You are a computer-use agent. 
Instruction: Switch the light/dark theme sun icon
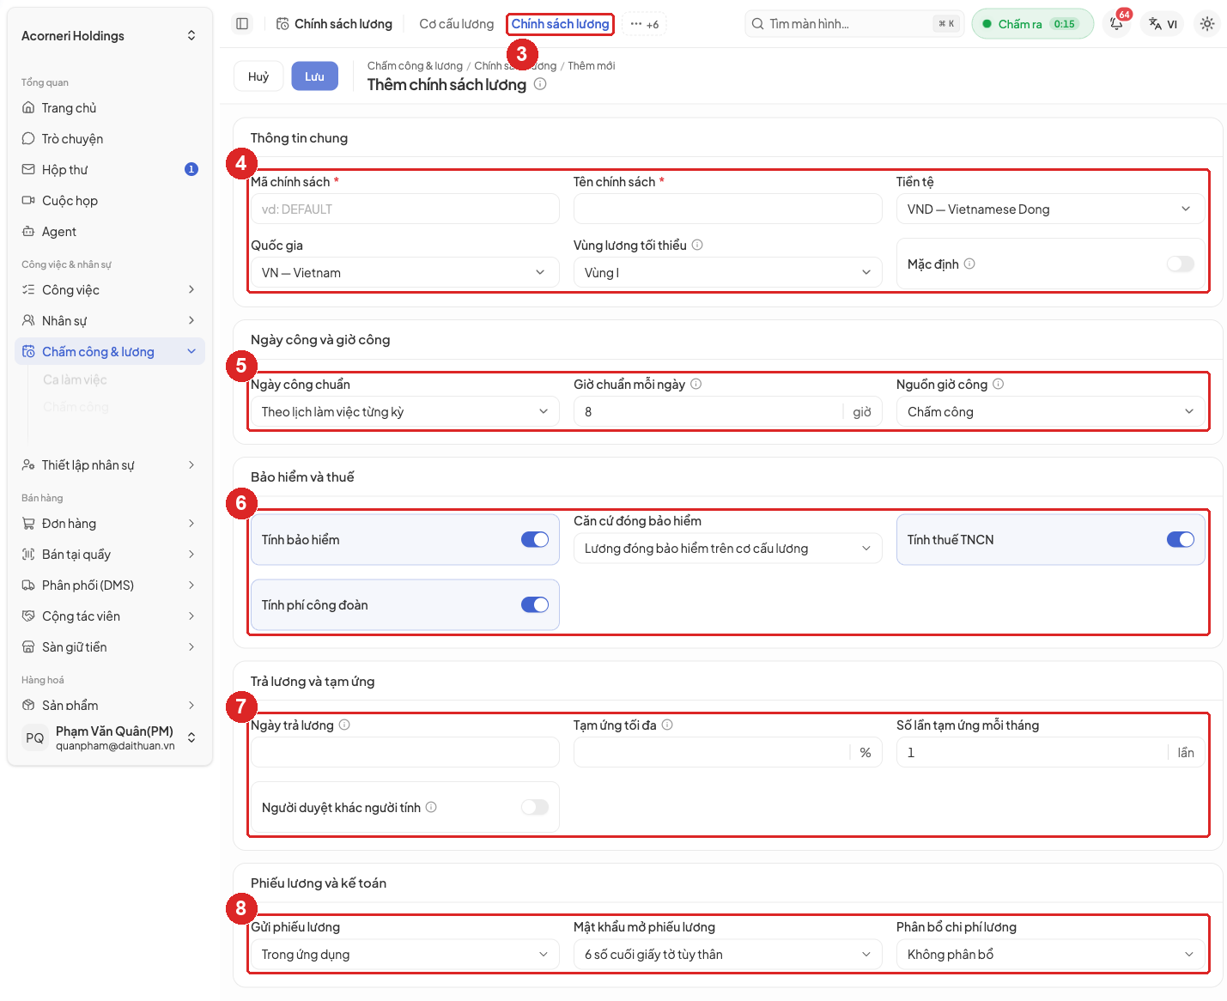point(1207,24)
